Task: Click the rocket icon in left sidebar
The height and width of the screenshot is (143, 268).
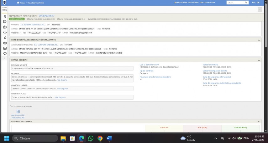Action: [x=5, y=38]
